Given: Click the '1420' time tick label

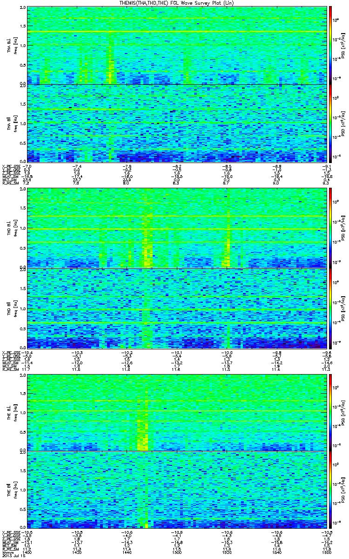Looking at the screenshot, I should (x=77, y=552).
